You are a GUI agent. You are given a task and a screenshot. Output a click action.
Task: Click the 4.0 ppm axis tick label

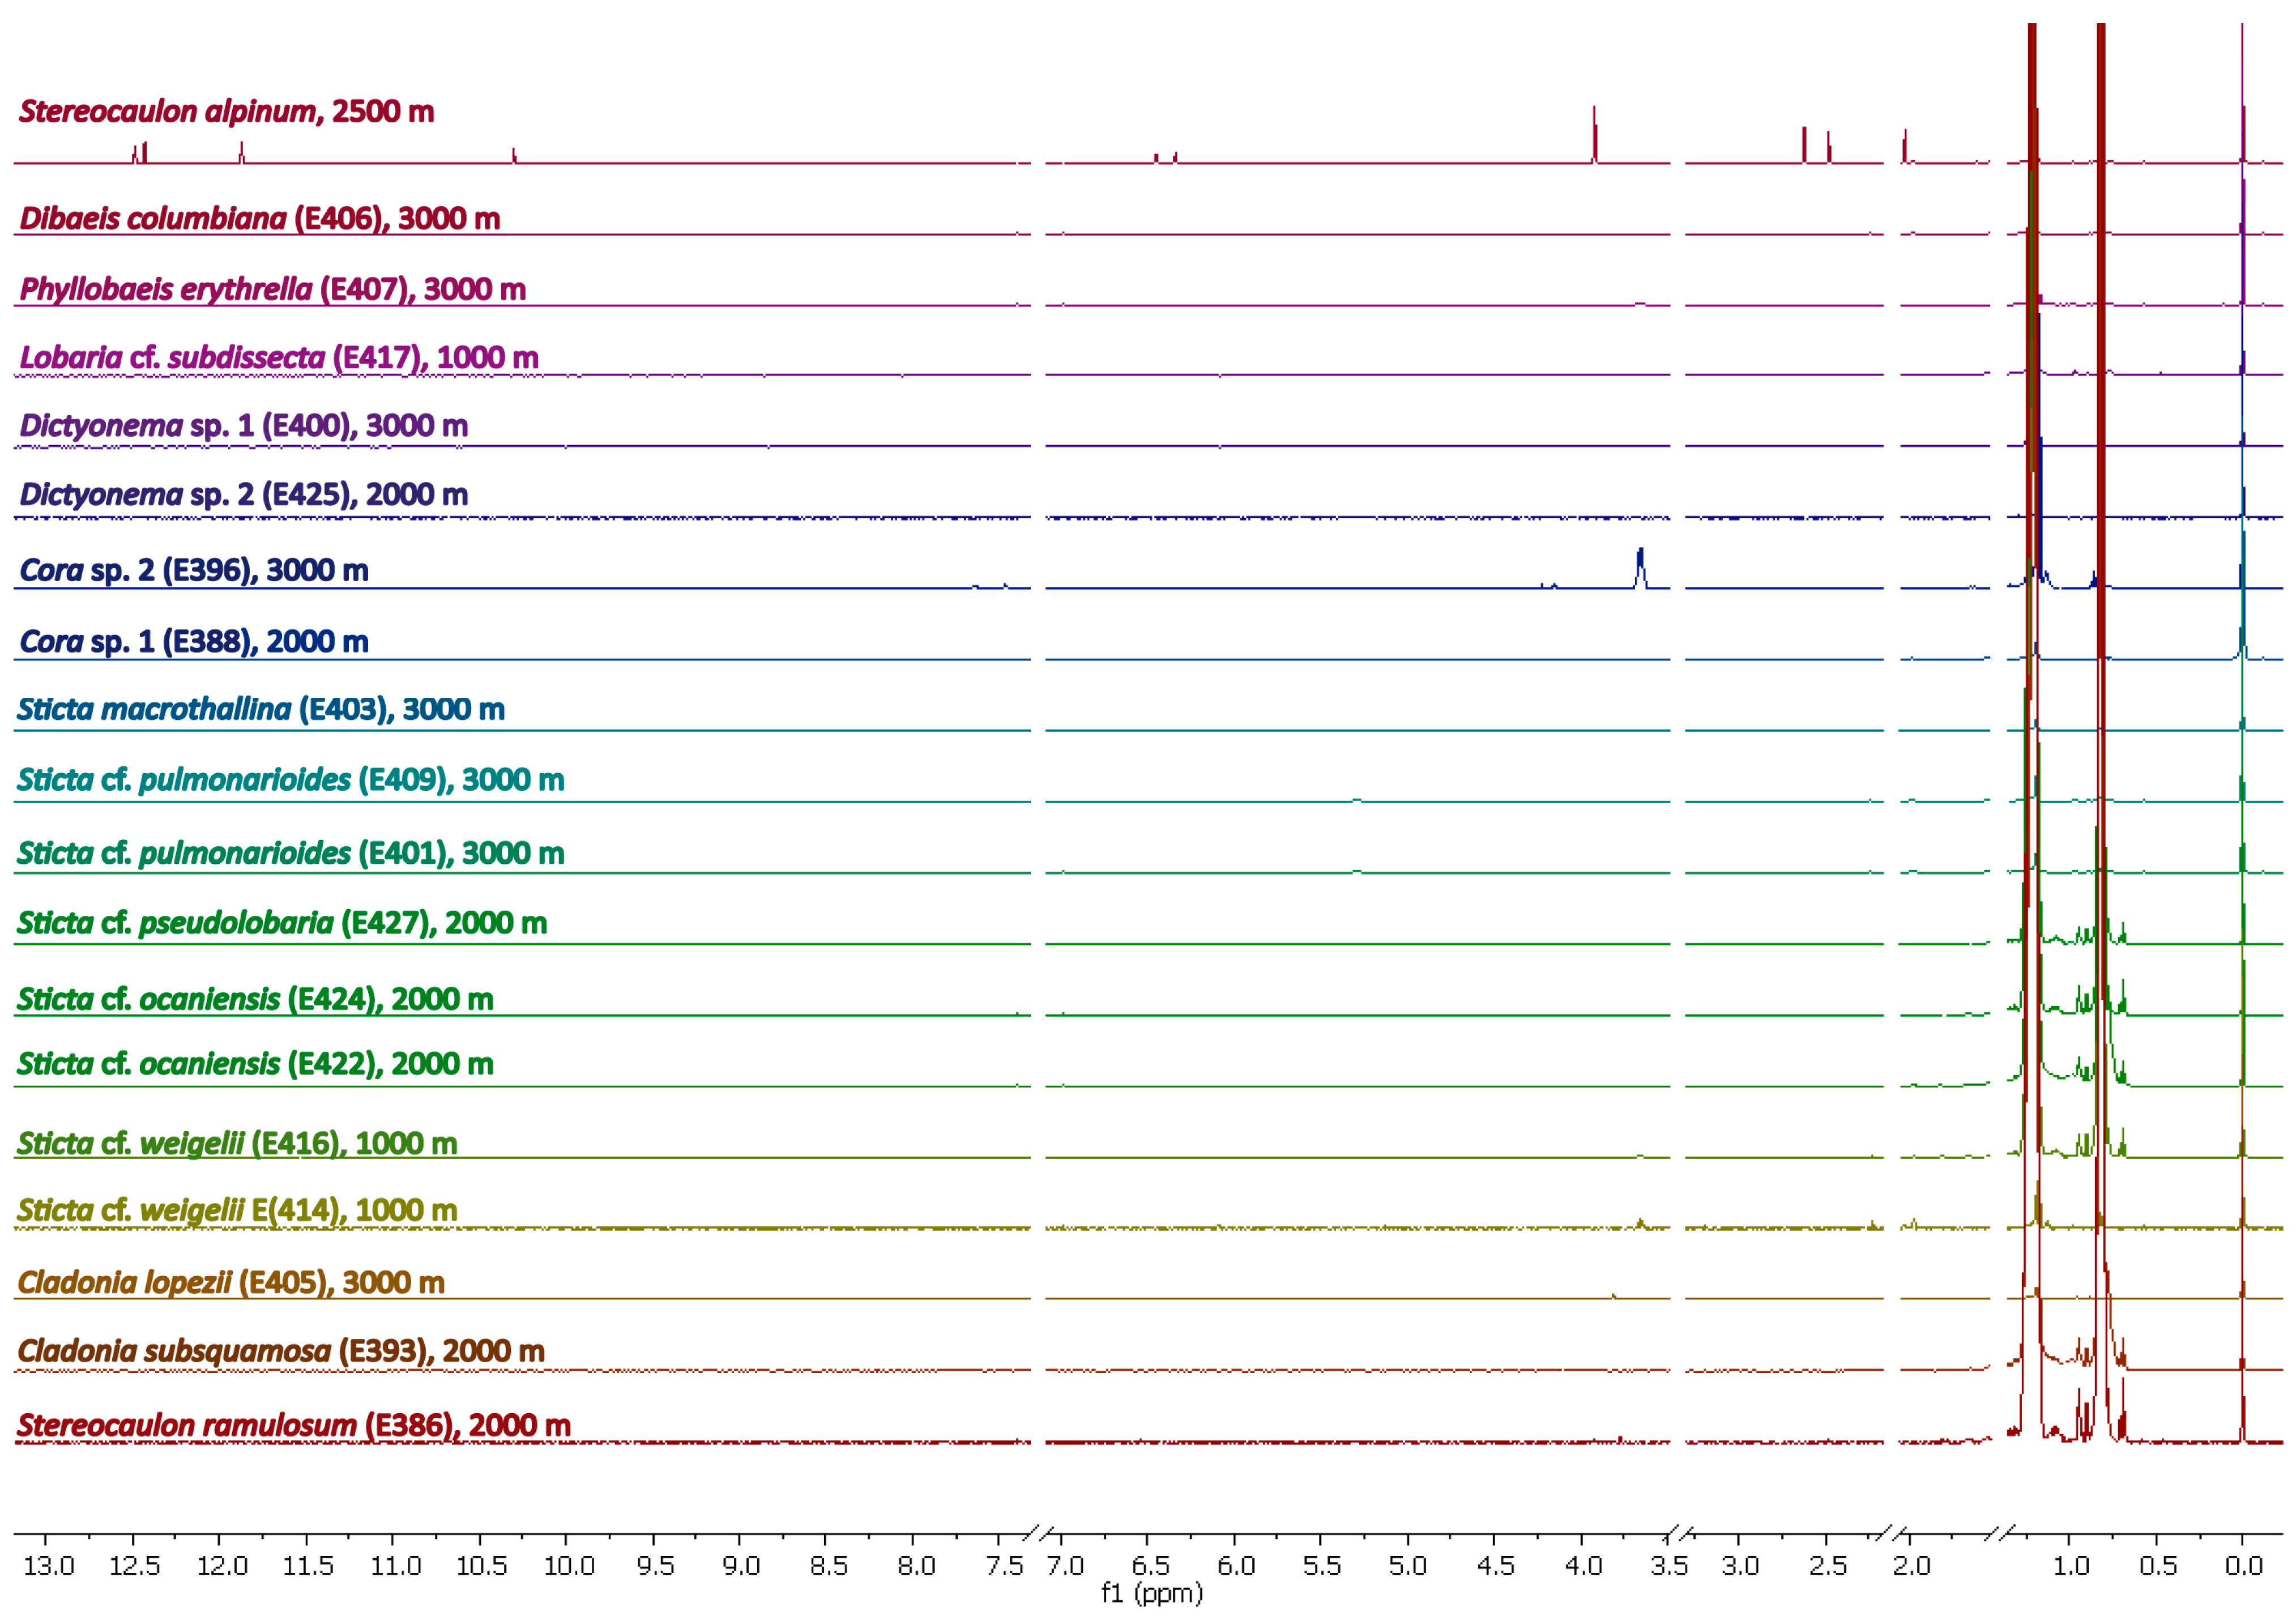[x=1583, y=1566]
